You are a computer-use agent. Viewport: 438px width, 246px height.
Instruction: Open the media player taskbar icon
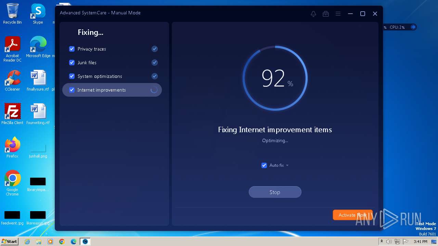[x=50, y=242]
